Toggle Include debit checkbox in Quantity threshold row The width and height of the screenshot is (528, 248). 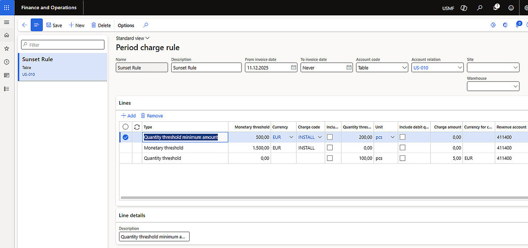(x=403, y=158)
